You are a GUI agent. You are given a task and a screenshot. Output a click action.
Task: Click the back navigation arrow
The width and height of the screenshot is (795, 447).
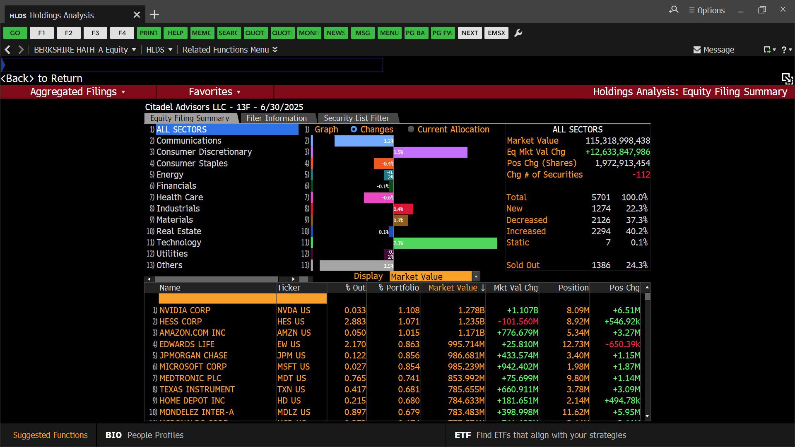tap(7, 50)
